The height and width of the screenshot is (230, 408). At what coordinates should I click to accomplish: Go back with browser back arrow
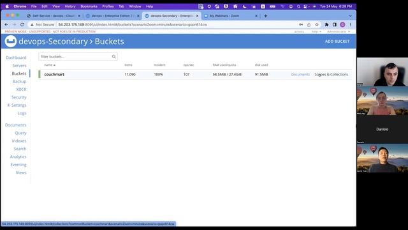pyautogui.click(x=6, y=24)
